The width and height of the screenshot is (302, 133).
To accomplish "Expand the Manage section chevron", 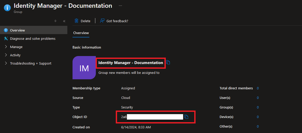I will [x=6, y=47].
